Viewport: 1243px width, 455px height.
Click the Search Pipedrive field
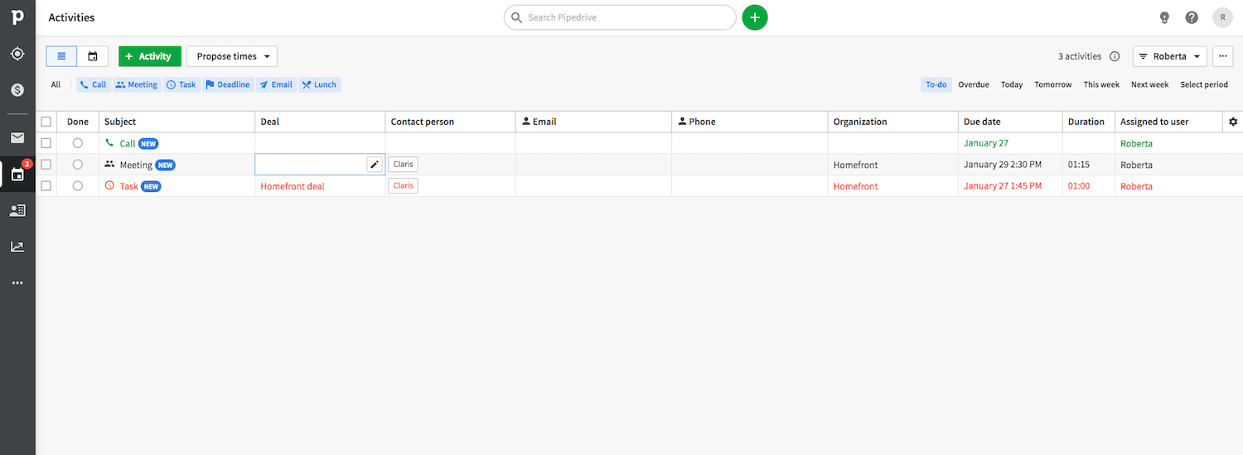(x=621, y=17)
